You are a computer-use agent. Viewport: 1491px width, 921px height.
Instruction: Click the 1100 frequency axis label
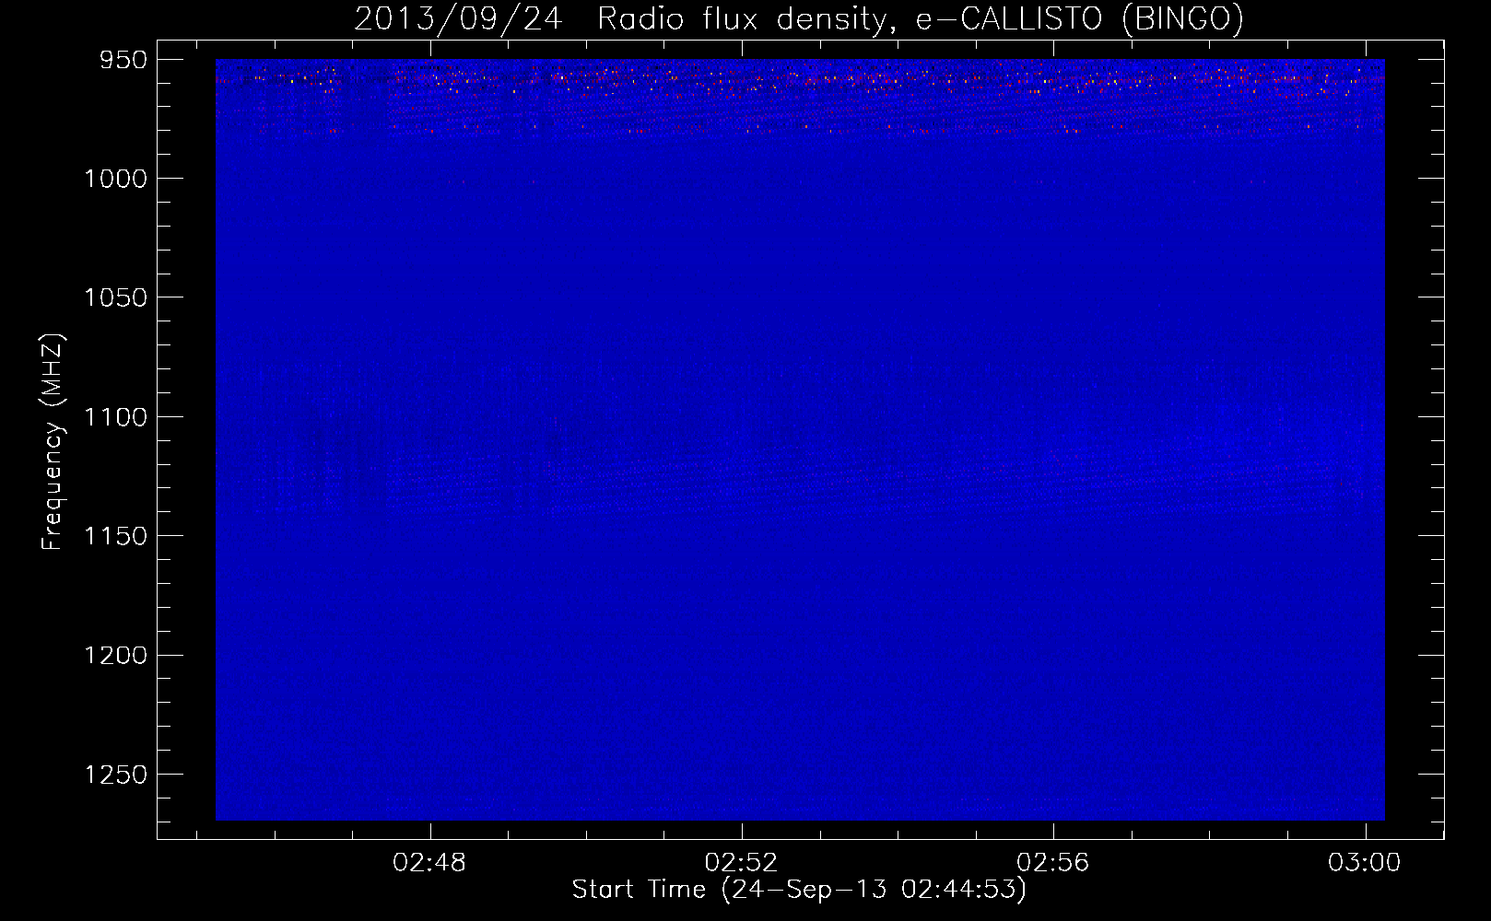coord(116,417)
